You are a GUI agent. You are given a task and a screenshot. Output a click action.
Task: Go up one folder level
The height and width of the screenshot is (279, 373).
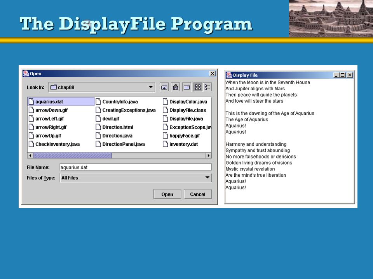164,87
